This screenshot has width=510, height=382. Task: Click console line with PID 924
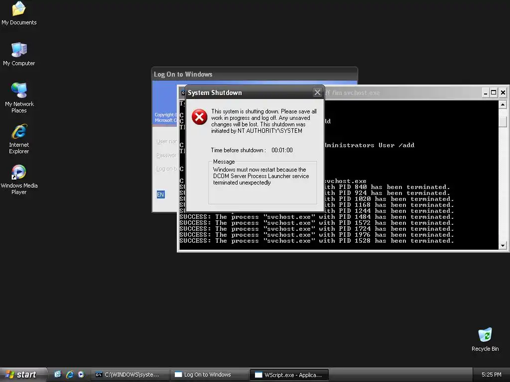[387, 193]
